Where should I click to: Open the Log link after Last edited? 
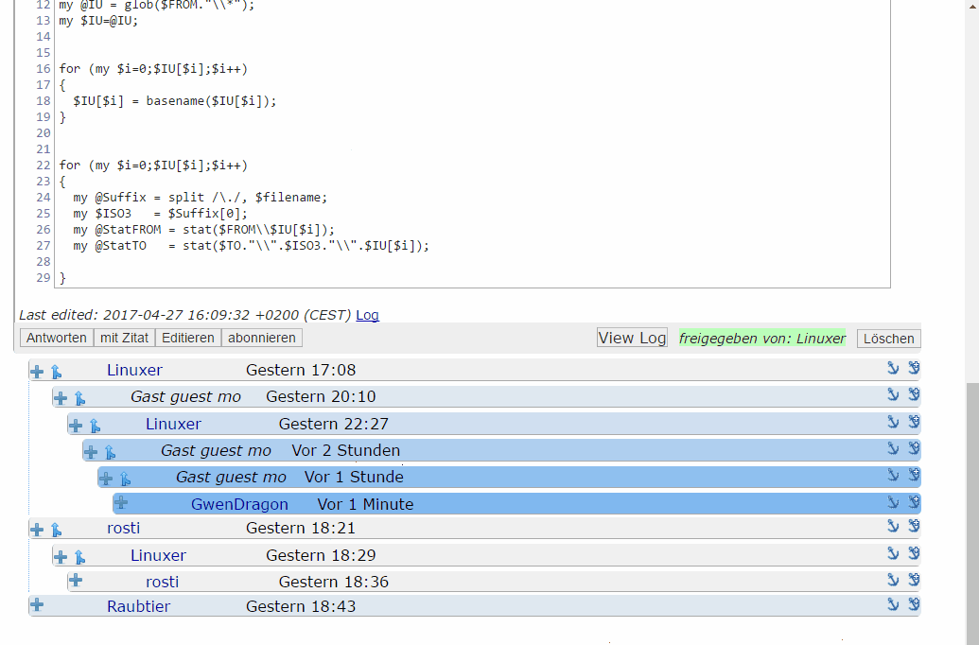tap(367, 315)
